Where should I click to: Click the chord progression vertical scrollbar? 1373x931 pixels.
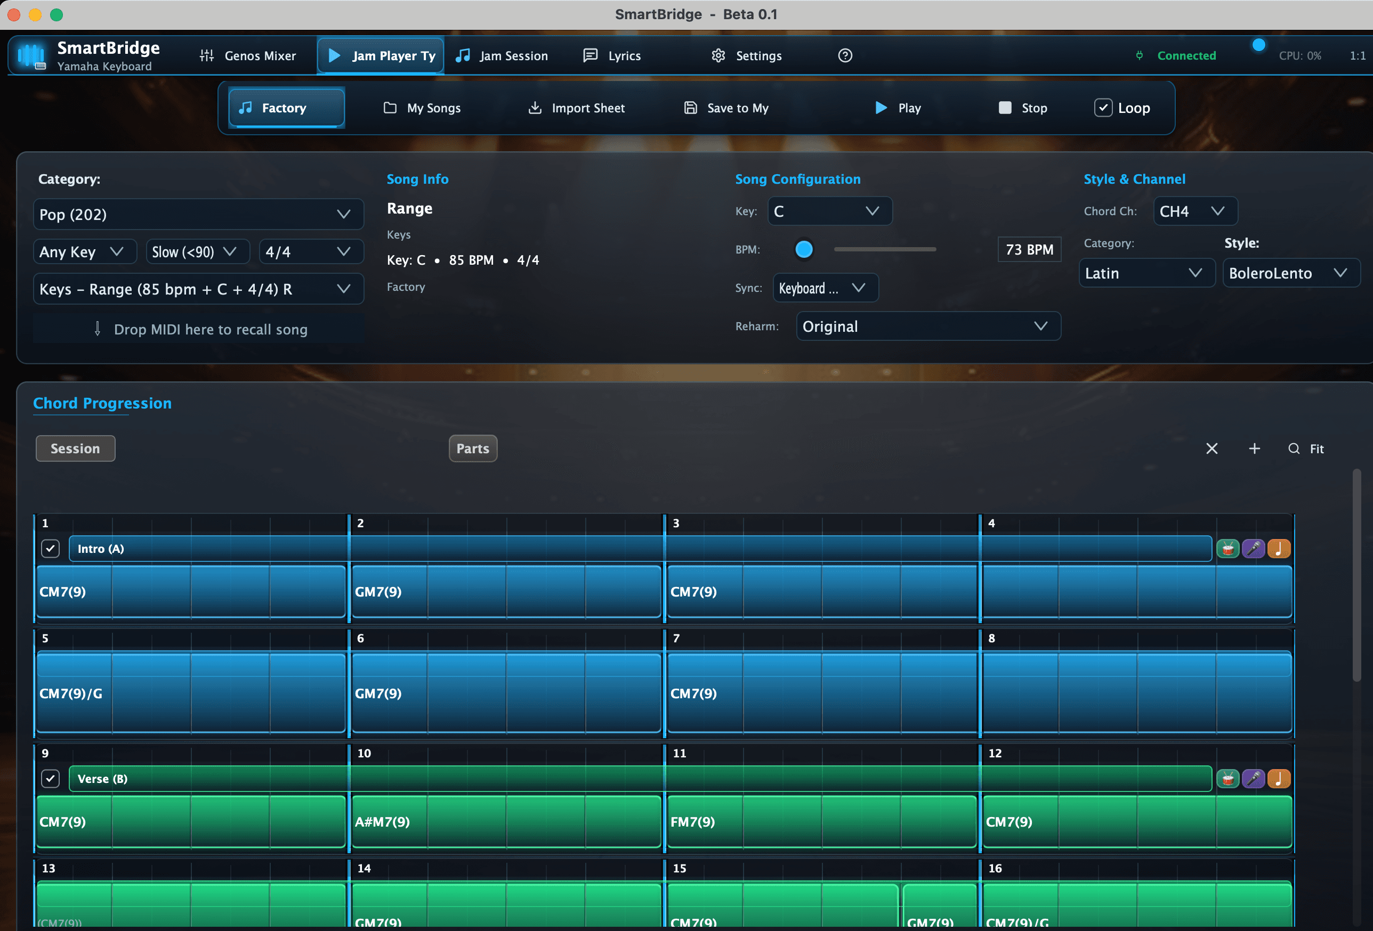point(1356,576)
